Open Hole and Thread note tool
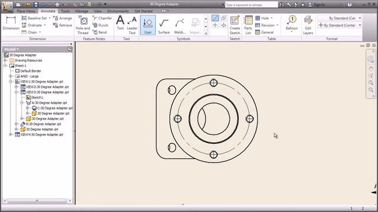Viewport: 378px width, 212px height. click(x=83, y=25)
